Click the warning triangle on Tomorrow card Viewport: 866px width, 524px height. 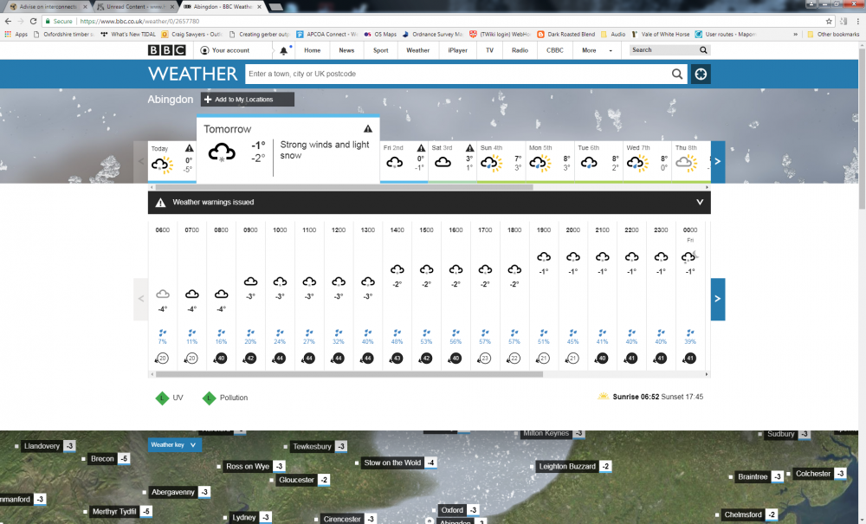pos(367,129)
